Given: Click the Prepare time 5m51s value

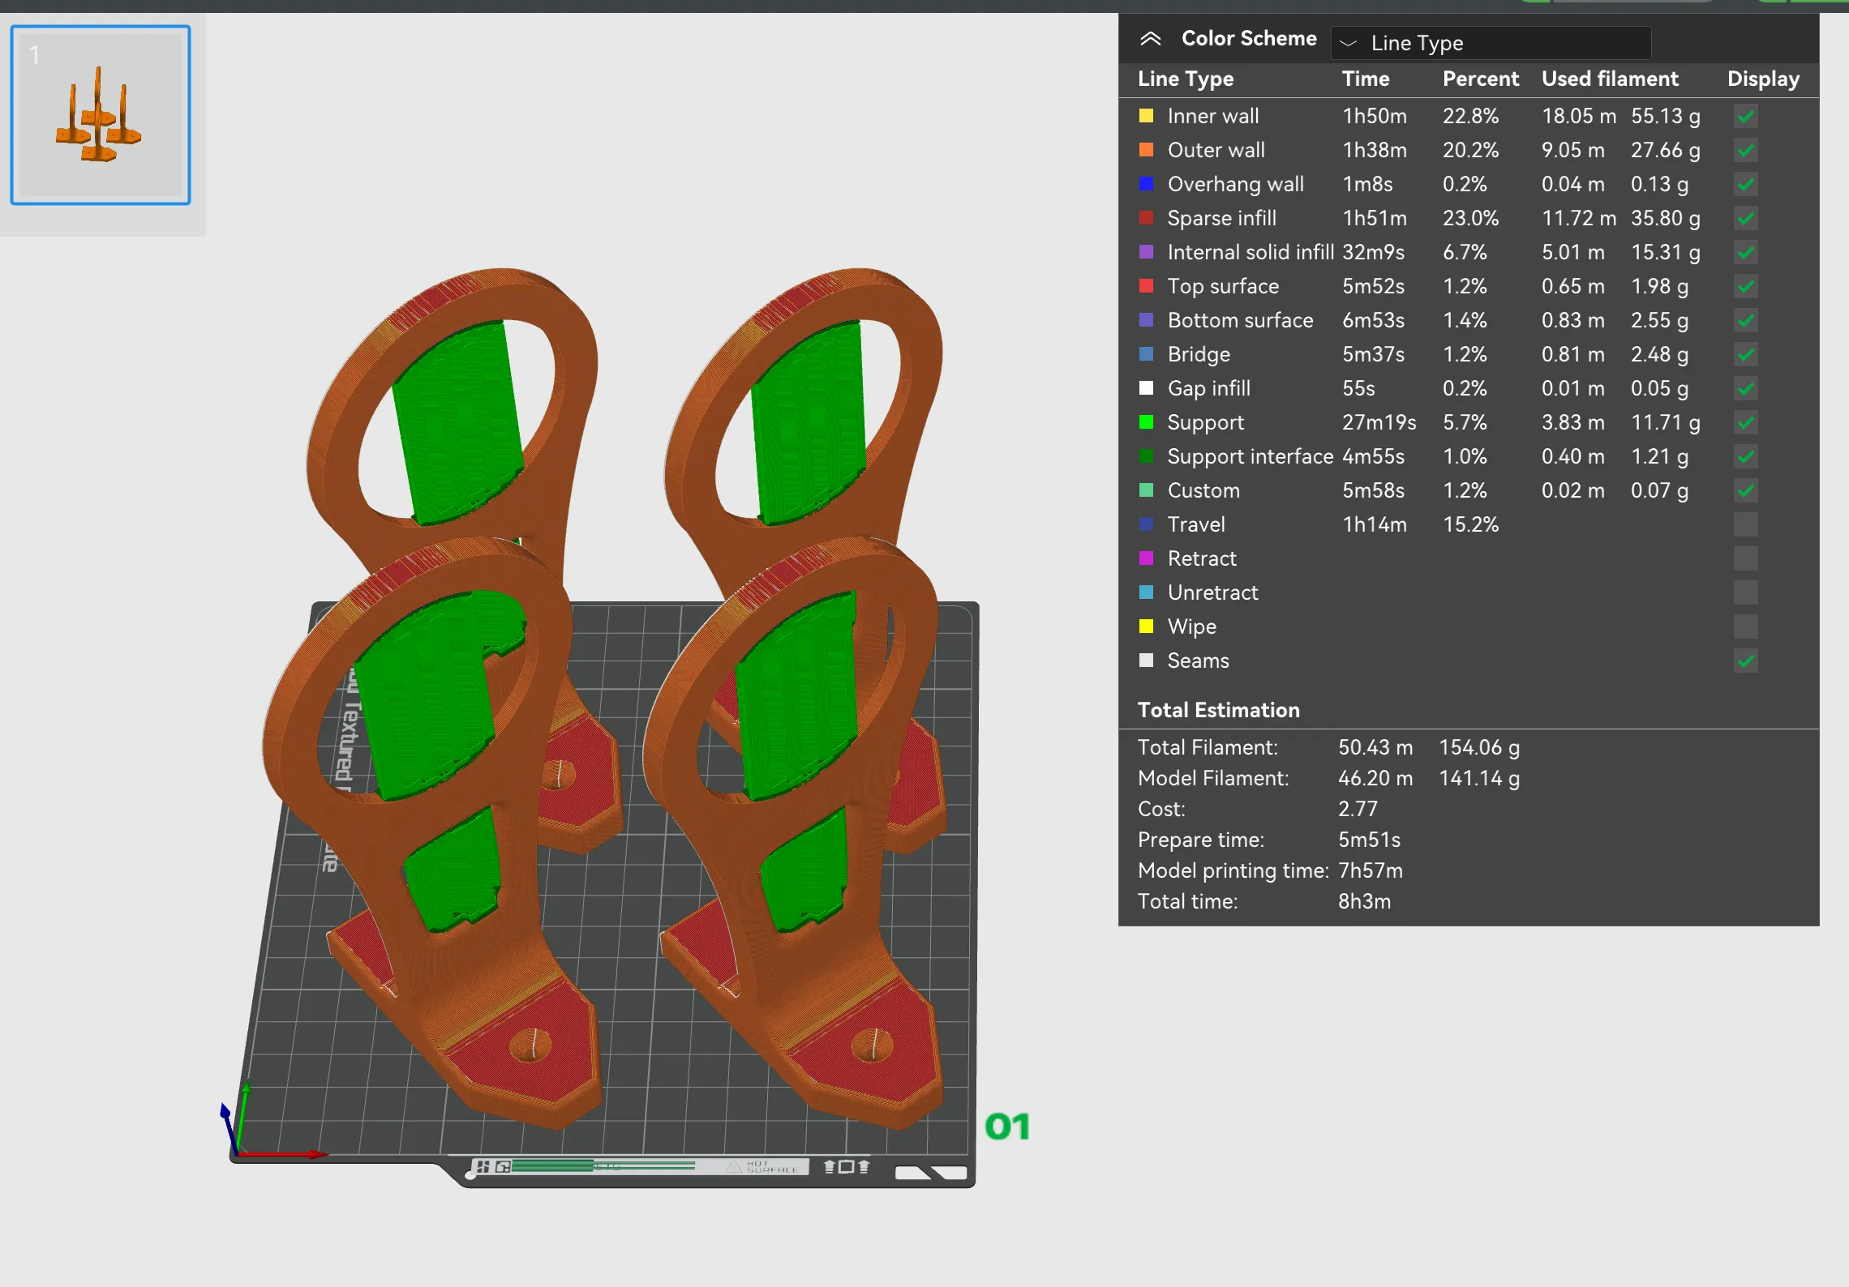Looking at the screenshot, I should coord(1369,840).
